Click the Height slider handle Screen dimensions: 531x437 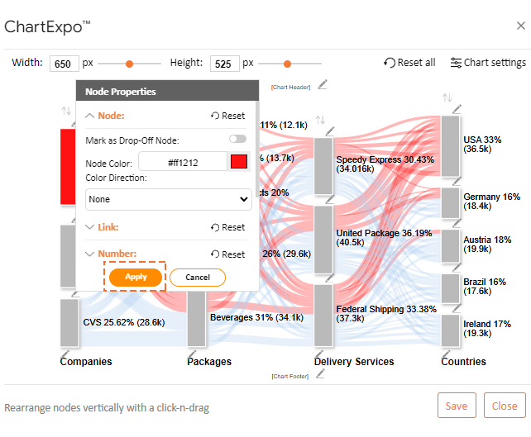(x=287, y=64)
